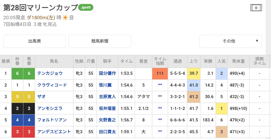Viewport: 271px width, 139px height.
Task: View jockey 笹川翼 page
Action: (x=107, y=85)
